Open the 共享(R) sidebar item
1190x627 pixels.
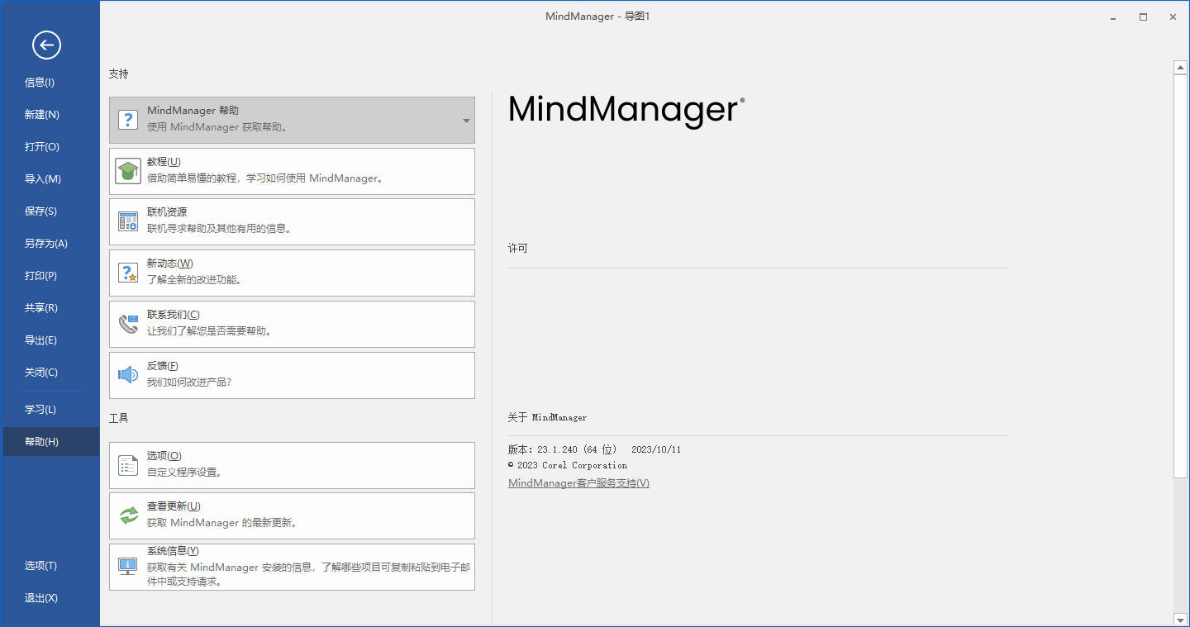(50, 308)
